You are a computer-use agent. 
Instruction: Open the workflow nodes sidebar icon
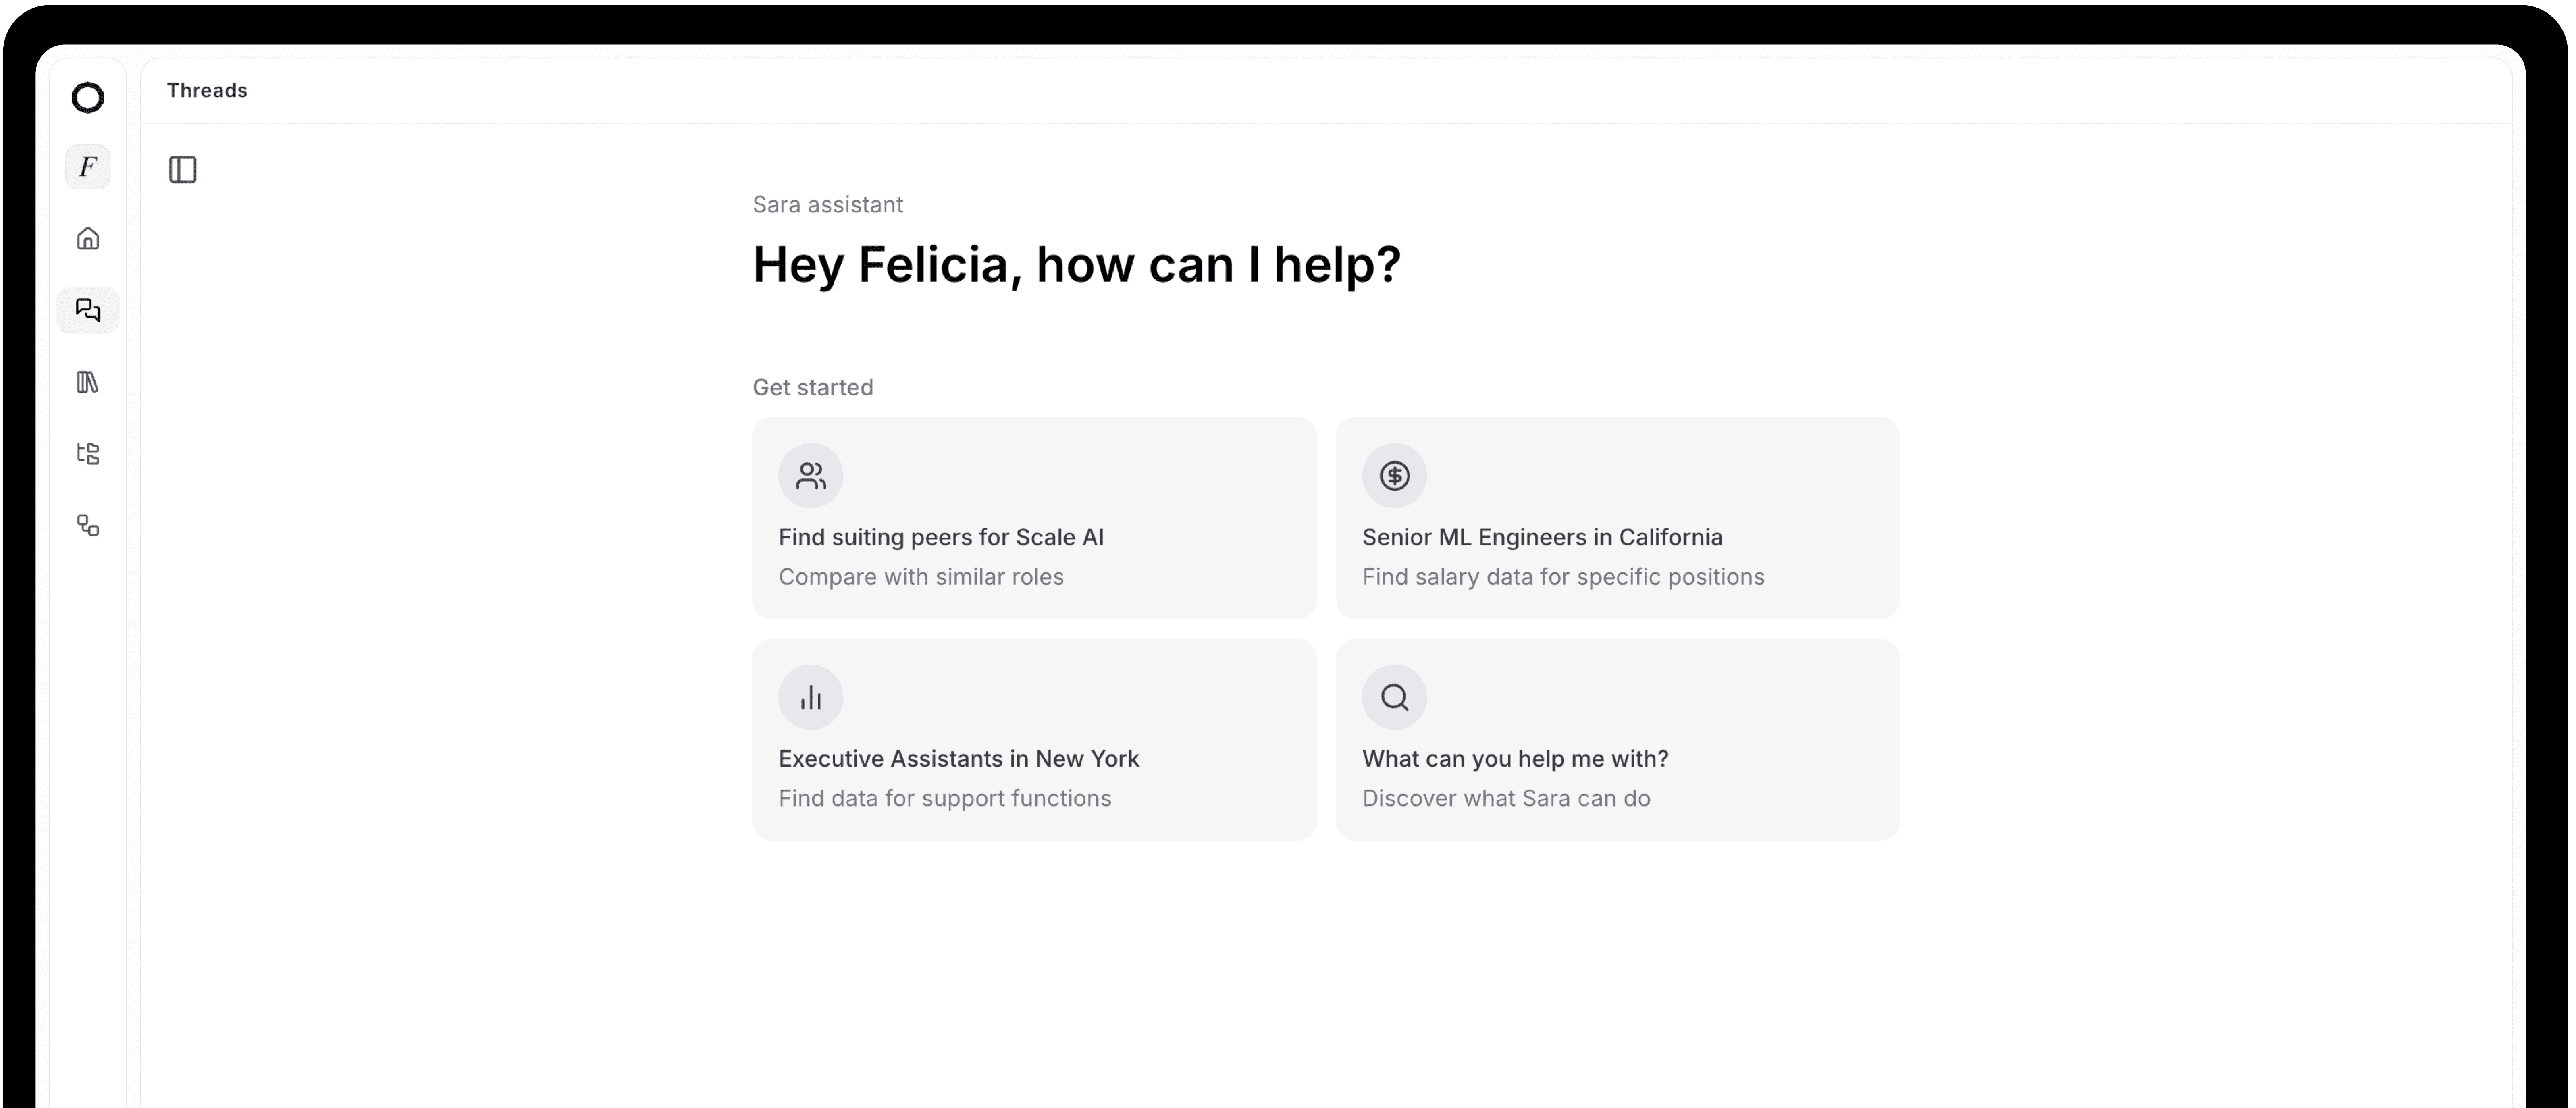tap(88, 526)
